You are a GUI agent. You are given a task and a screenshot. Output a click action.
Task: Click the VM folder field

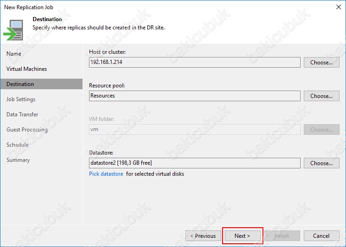pyautogui.click(x=195, y=130)
